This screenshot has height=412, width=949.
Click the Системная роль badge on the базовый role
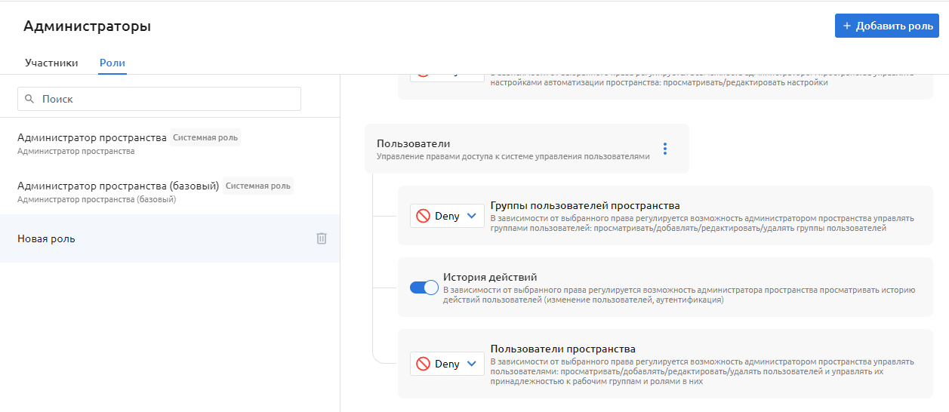[x=257, y=186]
